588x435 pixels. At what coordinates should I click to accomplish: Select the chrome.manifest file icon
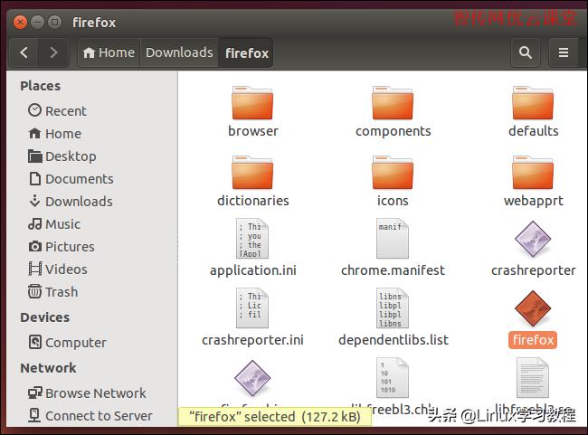[x=393, y=239]
